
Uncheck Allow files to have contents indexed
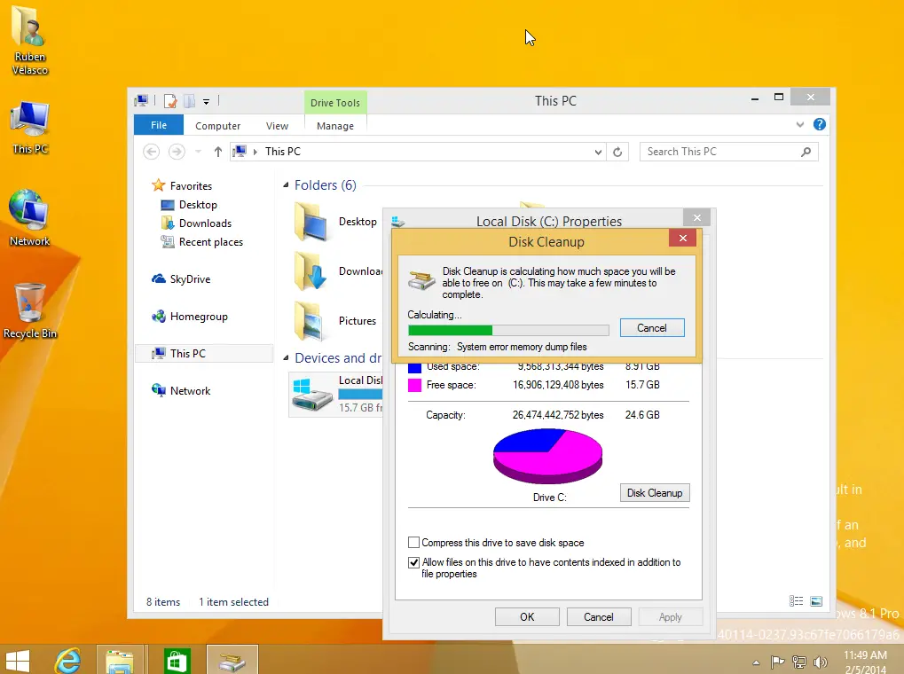(x=413, y=563)
